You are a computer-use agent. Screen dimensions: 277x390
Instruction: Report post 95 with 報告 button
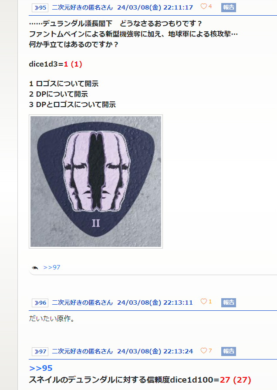(x=229, y=7)
